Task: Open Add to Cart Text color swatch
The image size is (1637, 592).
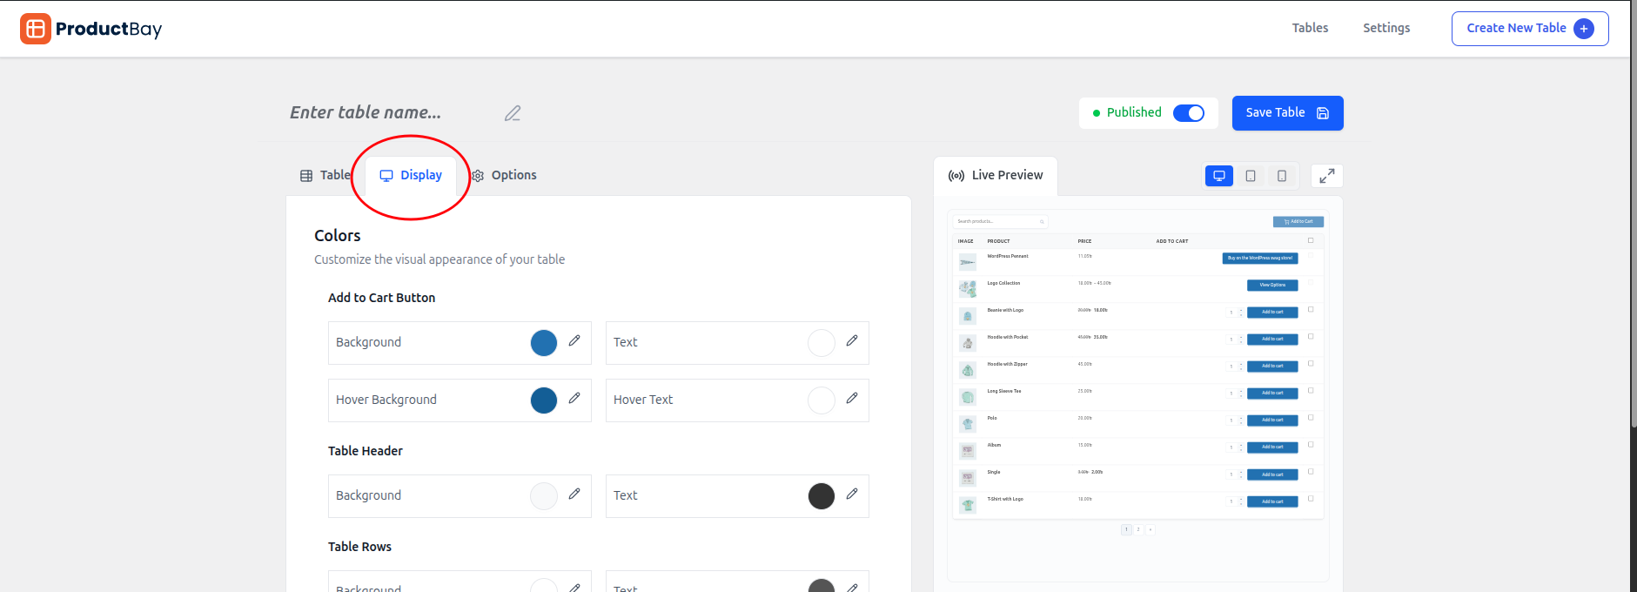Action: click(x=822, y=343)
